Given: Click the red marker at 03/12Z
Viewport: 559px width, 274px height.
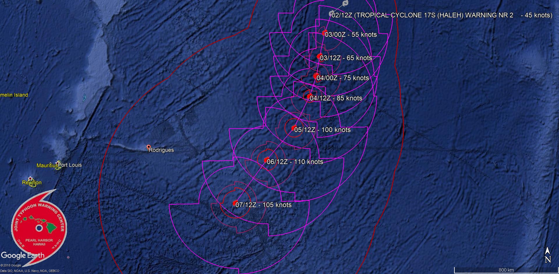Looking at the screenshot, I should point(319,56).
